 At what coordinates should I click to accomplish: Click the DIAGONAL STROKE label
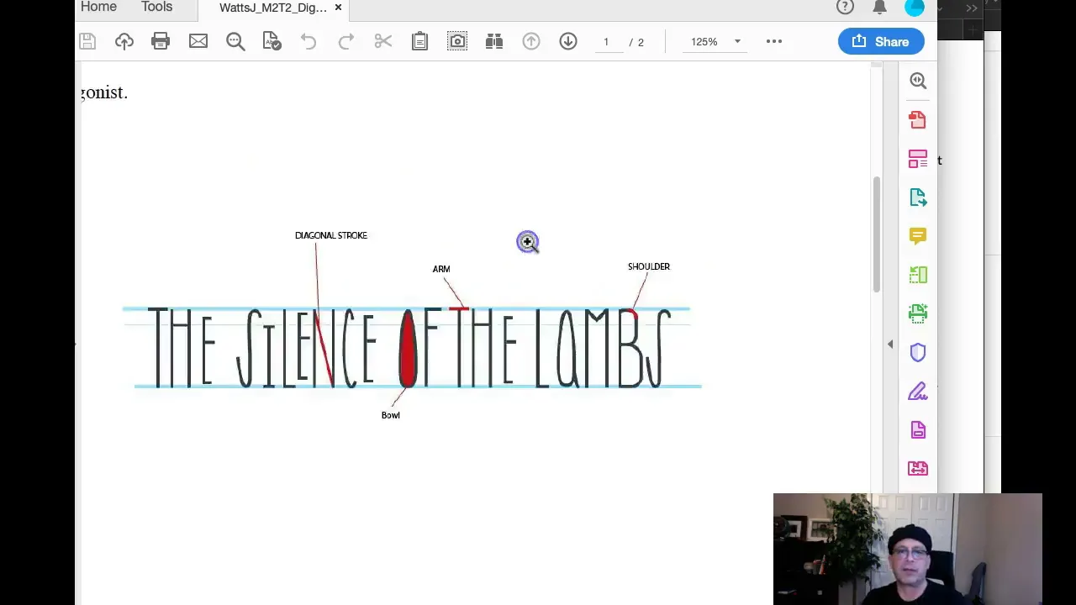[x=331, y=235]
